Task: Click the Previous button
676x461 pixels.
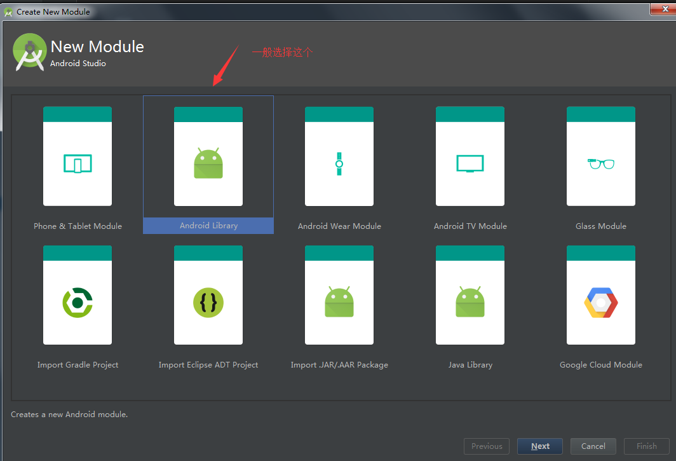Action: pyautogui.click(x=486, y=446)
